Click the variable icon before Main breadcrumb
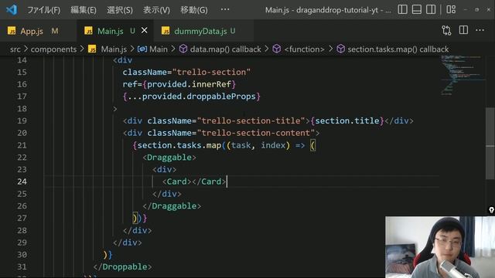This screenshot has width=495, height=278. (x=142, y=49)
